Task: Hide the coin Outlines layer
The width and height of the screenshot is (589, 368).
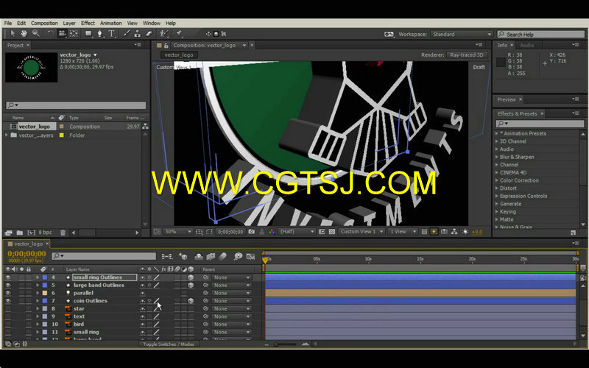Action: point(8,301)
